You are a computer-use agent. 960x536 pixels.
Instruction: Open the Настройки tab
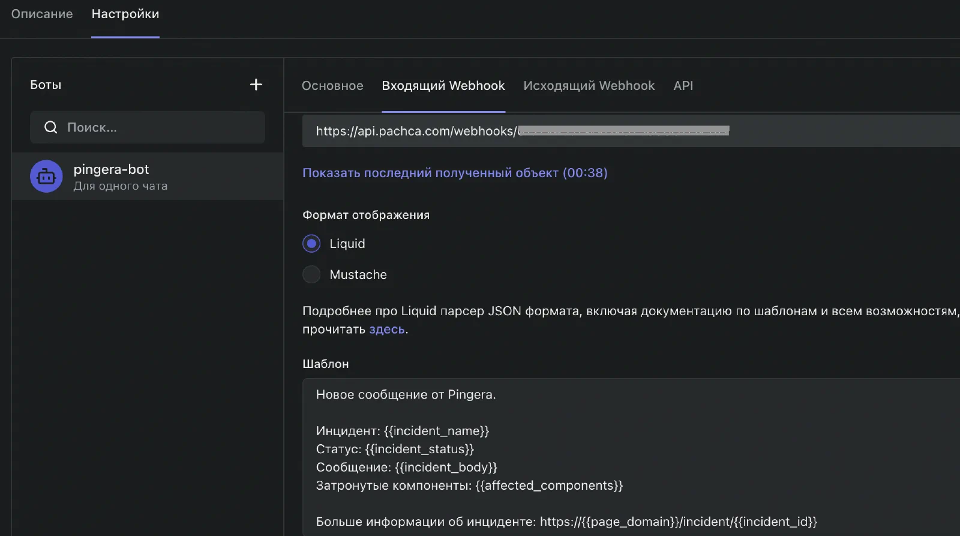(x=125, y=14)
